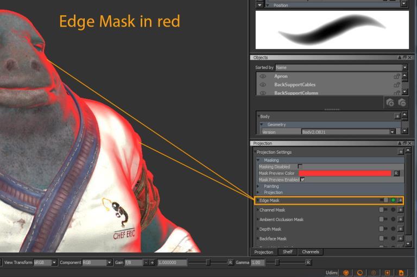Hide BackSupportCables with its eye icon

pos(263,85)
